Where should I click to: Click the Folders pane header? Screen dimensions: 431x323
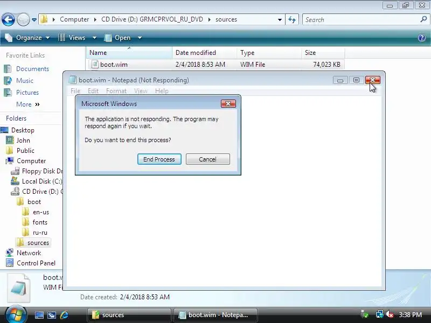point(16,118)
